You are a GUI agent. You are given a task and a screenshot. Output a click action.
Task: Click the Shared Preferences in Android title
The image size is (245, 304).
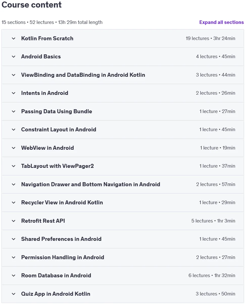tap(61, 239)
